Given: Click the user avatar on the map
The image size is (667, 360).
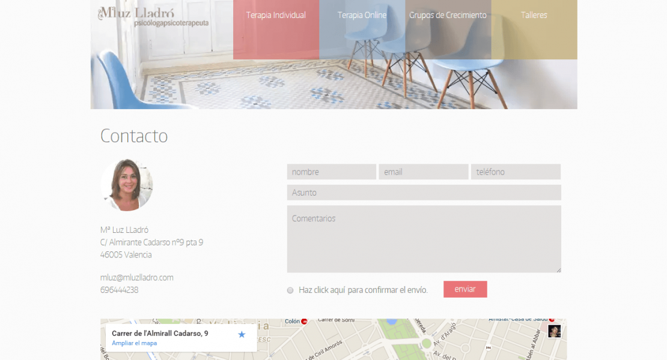Looking at the screenshot, I should pos(554,331).
